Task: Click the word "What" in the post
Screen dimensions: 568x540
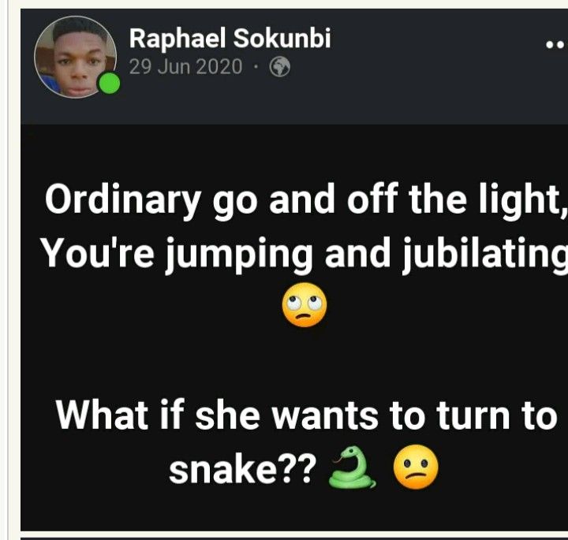Action: (102, 415)
